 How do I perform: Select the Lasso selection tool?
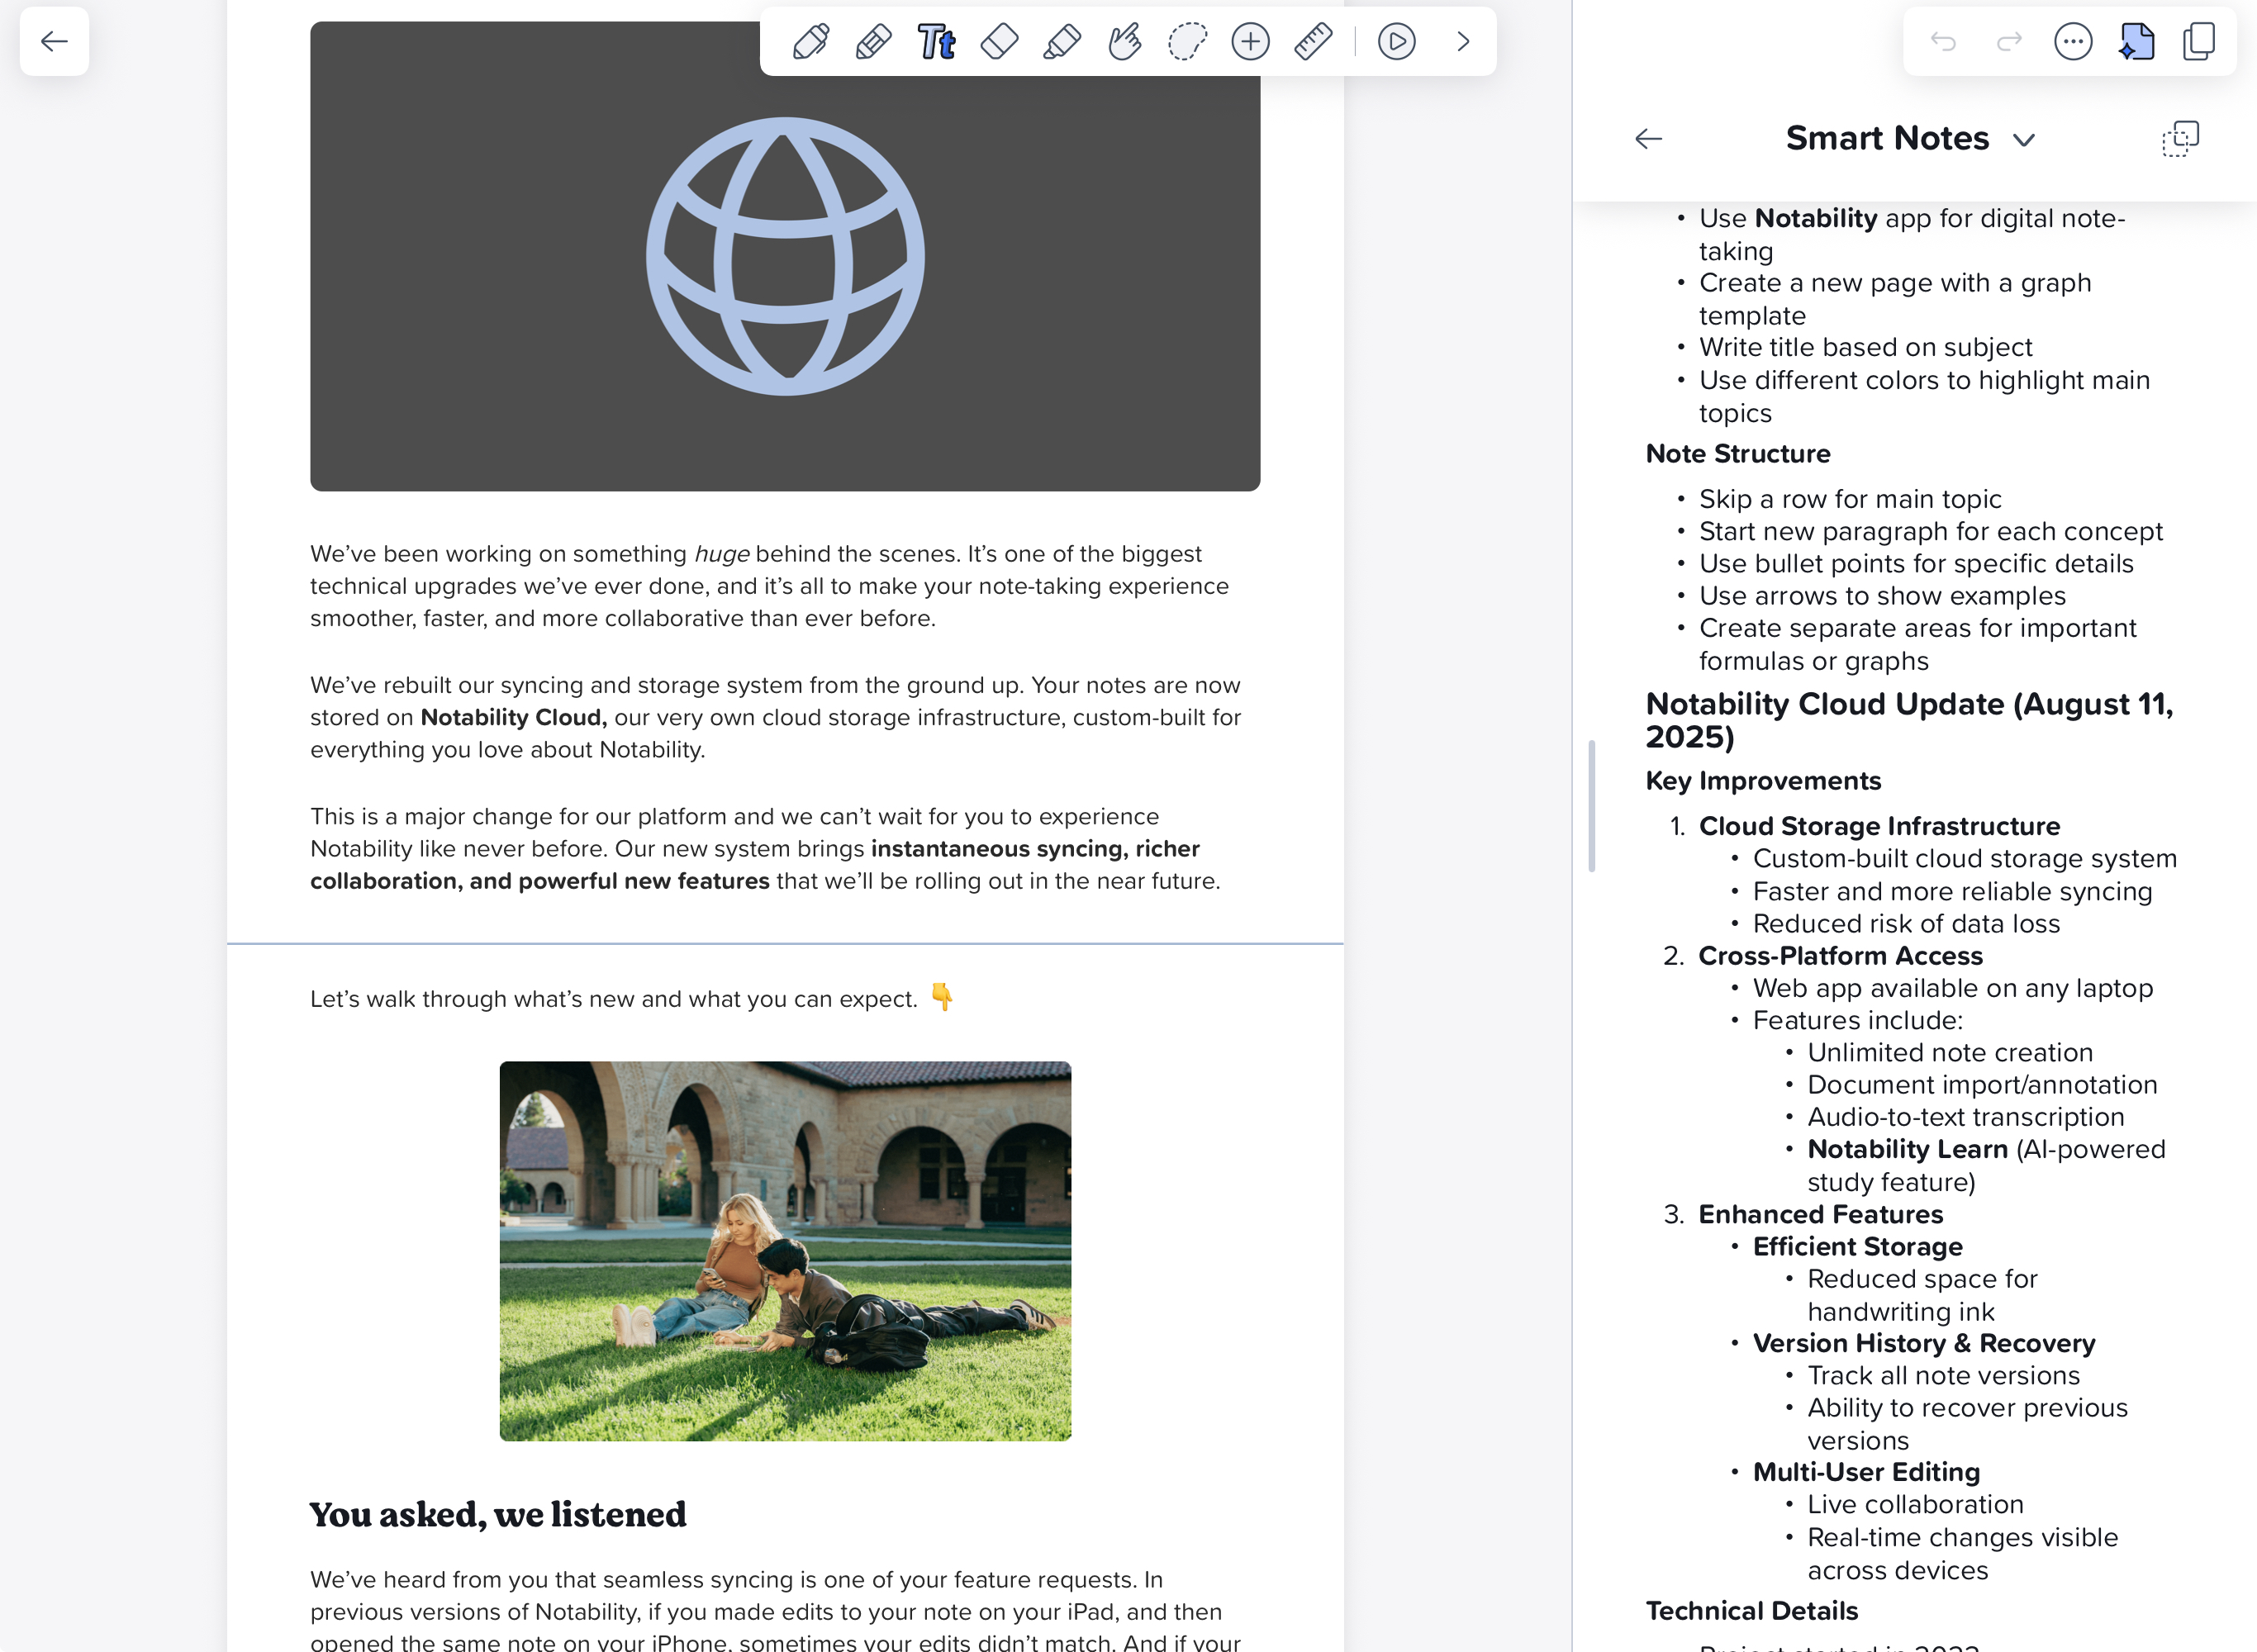1187,42
